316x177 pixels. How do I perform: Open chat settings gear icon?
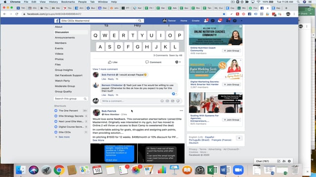[289, 161]
